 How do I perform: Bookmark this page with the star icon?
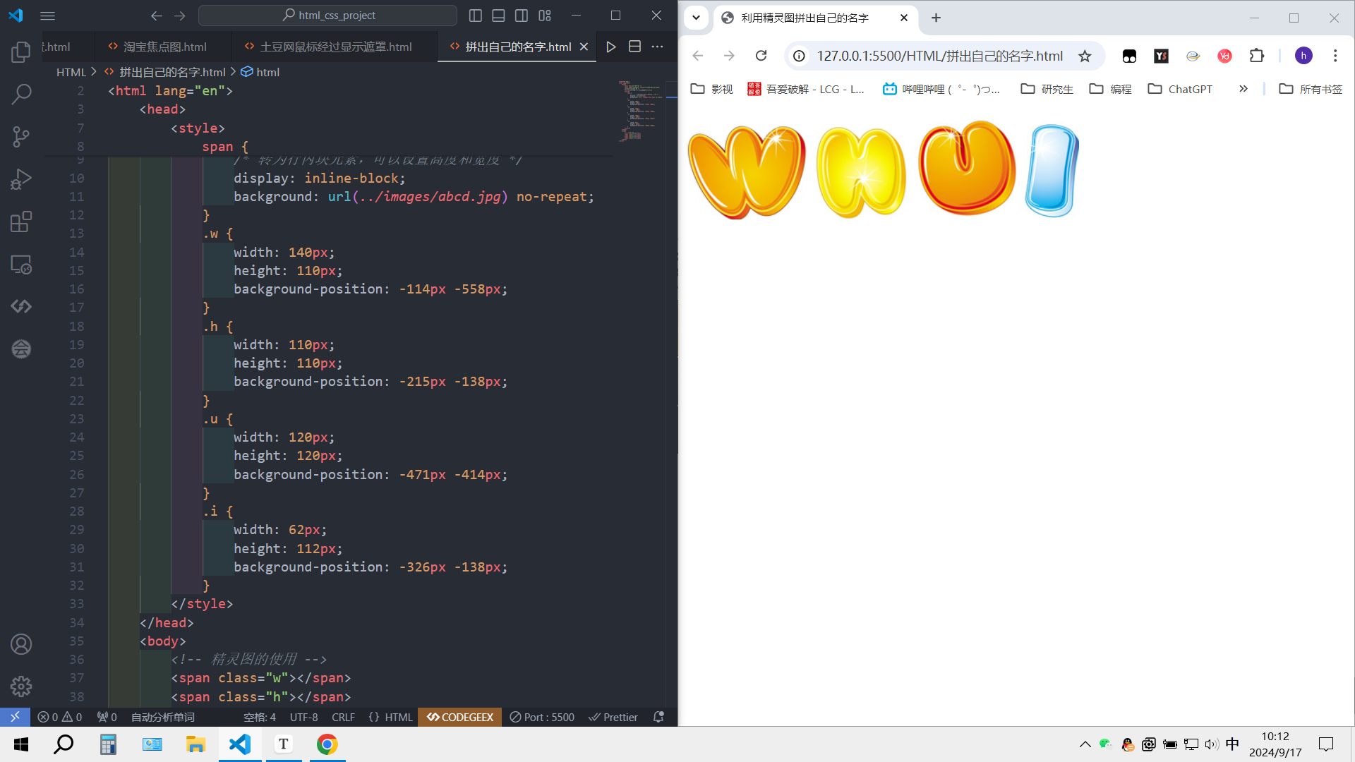[1085, 56]
